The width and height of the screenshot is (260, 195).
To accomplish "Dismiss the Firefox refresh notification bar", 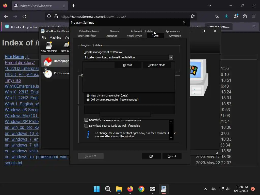I will point(254,26).
